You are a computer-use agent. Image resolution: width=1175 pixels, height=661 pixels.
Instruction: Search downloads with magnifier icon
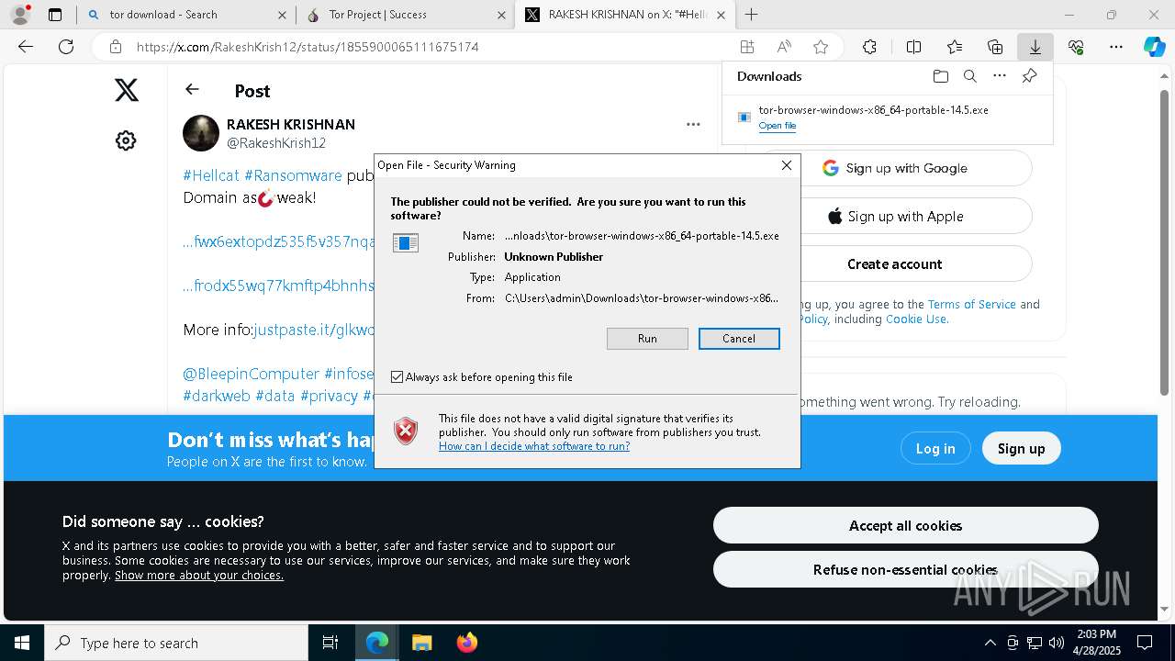pyautogui.click(x=970, y=76)
